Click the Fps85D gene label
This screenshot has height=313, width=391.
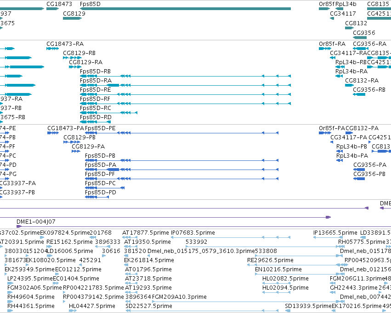click(90, 4)
